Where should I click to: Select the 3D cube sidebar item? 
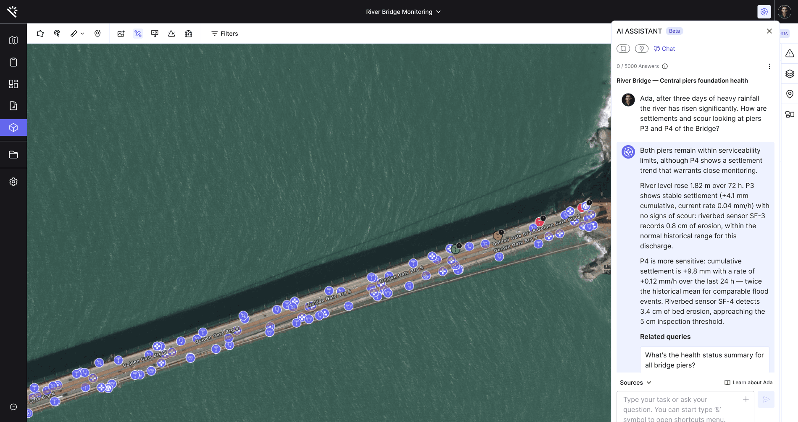(13, 128)
